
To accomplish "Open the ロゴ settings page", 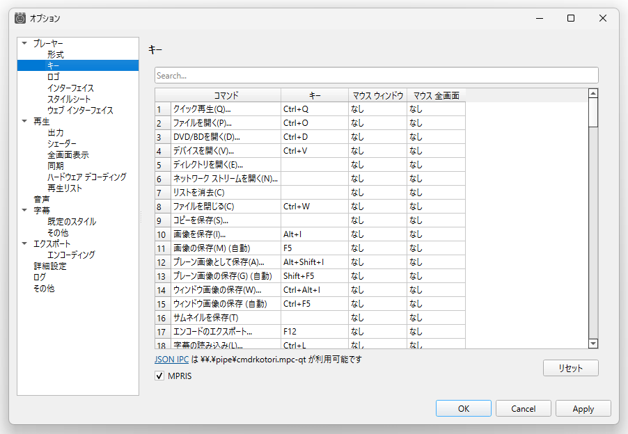I will click(x=54, y=77).
